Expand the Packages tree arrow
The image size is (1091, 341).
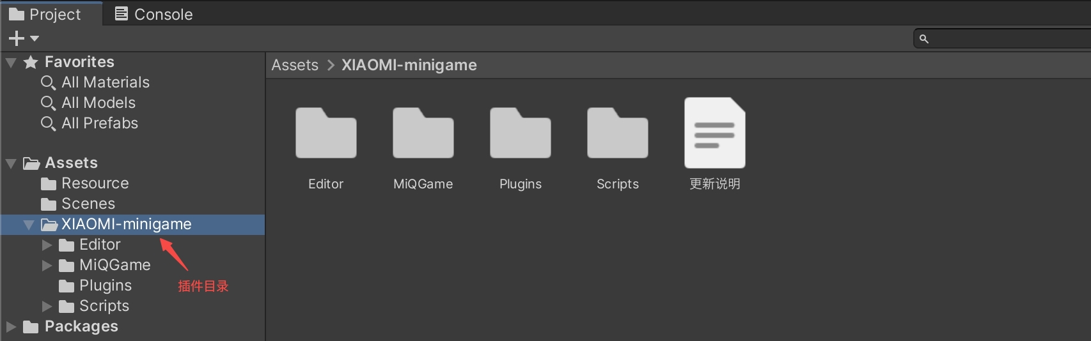tap(11, 327)
